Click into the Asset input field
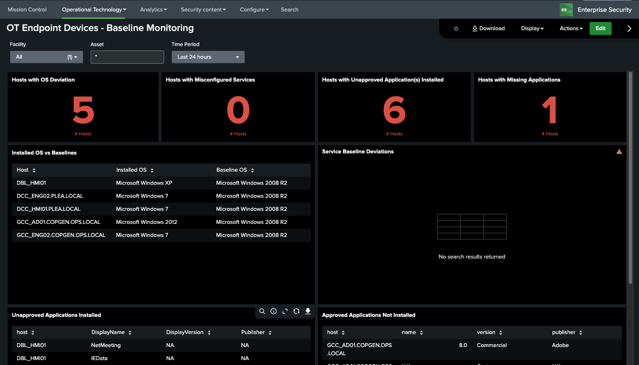This screenshot has height=365, width=639. (127, 57)
